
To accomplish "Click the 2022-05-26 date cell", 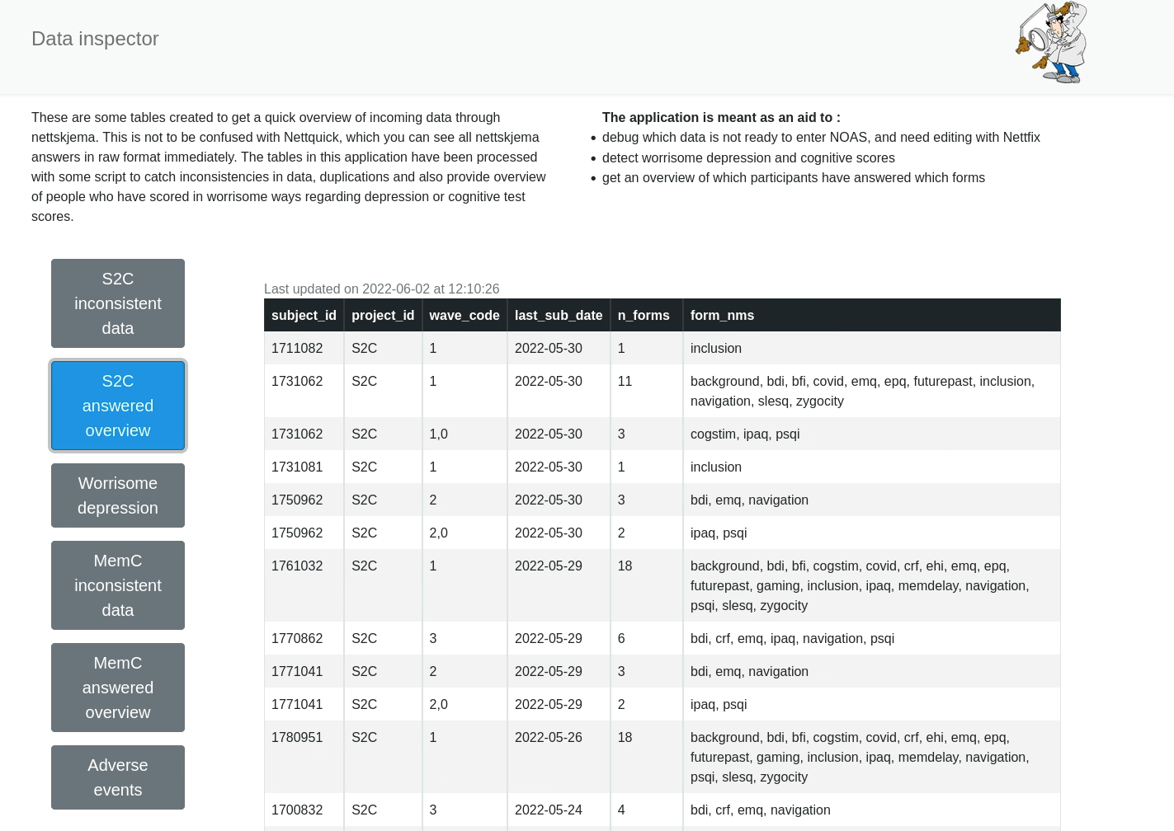I will [549, 738].
